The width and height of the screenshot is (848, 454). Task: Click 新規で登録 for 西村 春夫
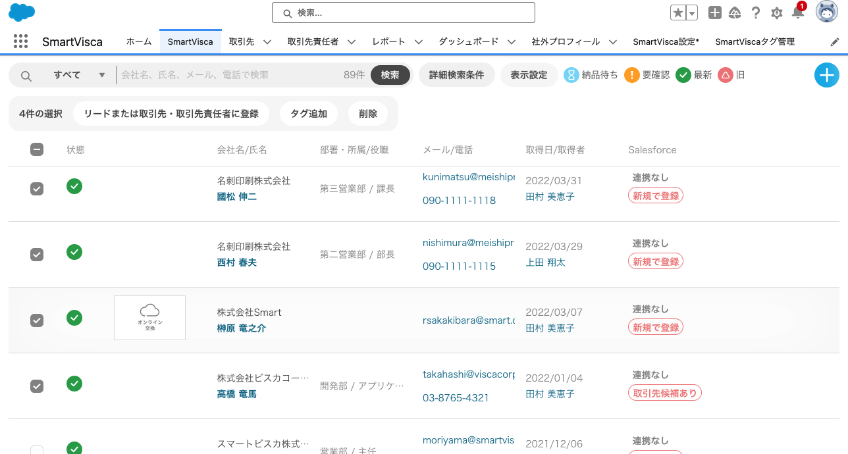tap(656, 261)
